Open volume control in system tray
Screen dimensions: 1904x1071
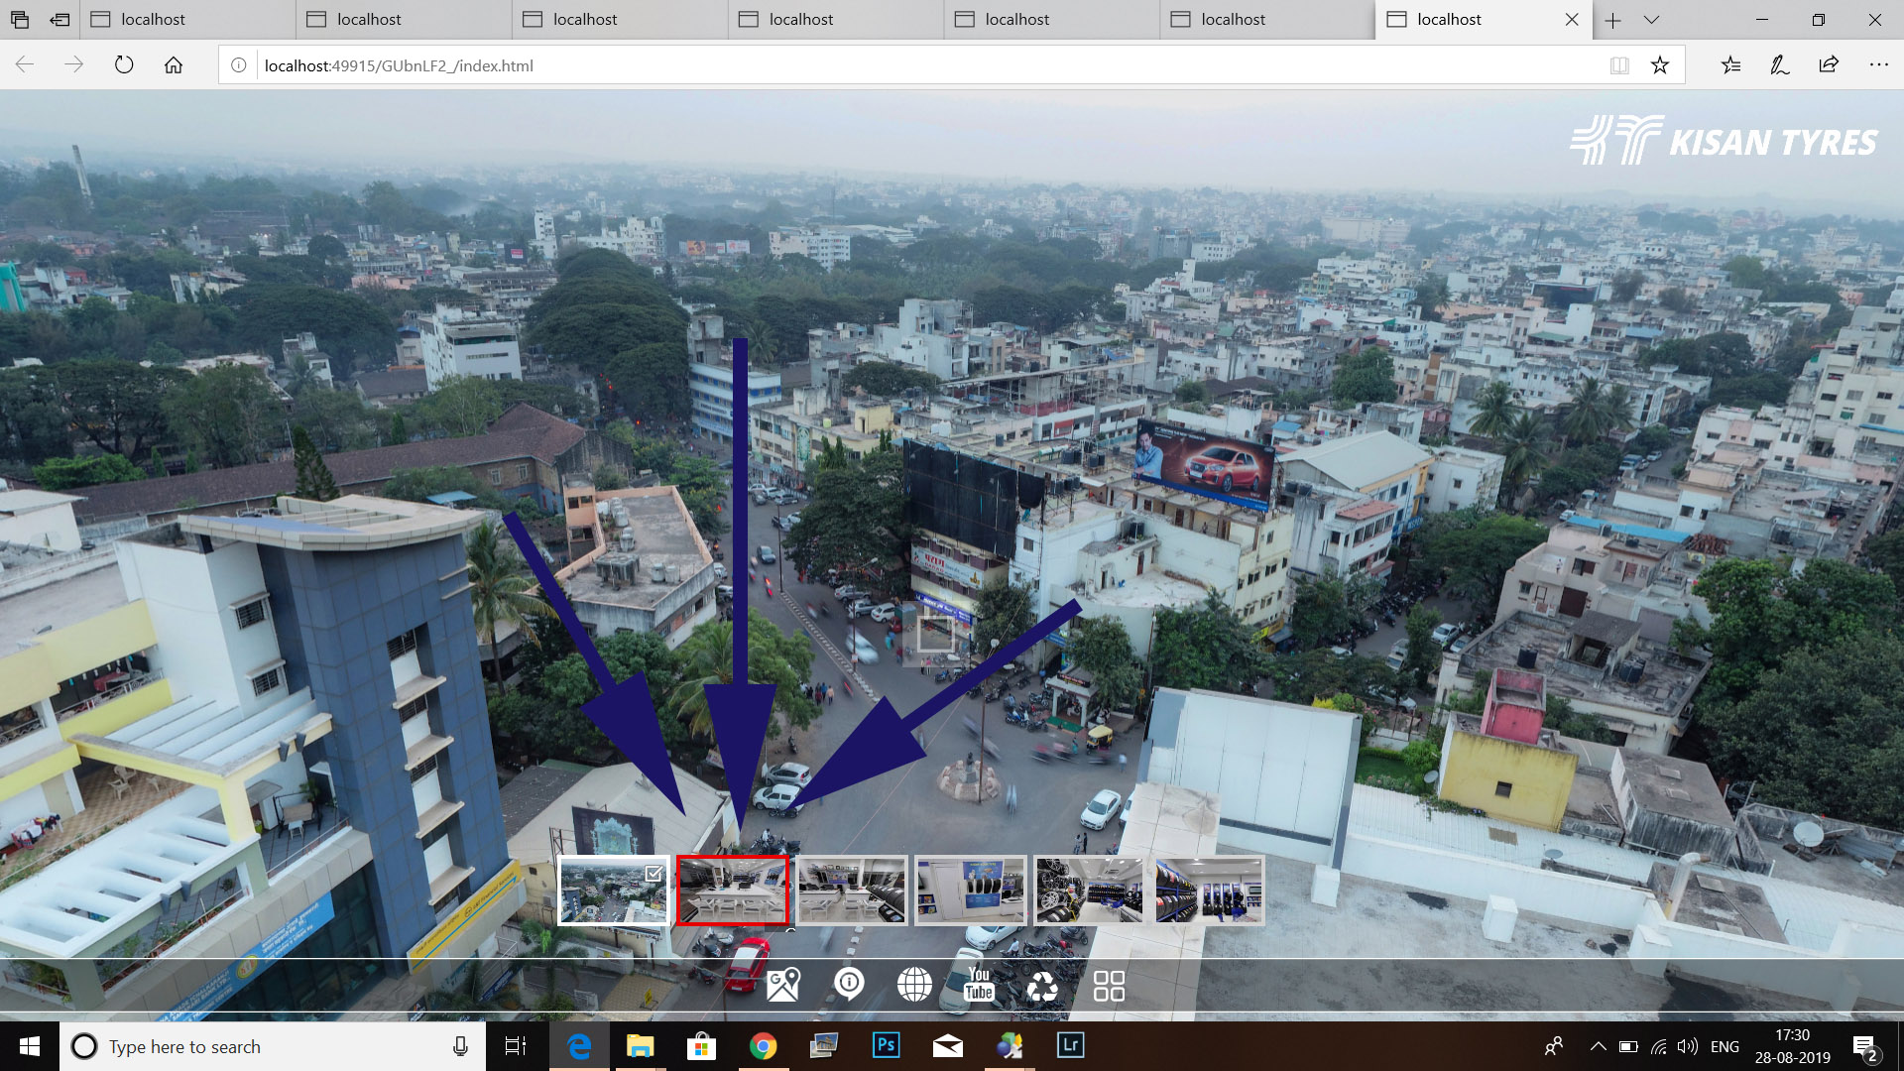pos(1687,1046)
